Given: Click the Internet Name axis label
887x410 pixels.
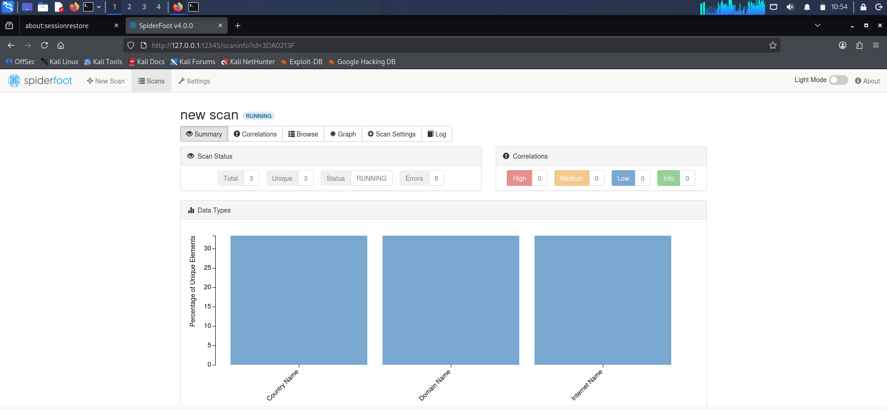Looking at the screenshot, I should (587, 385).
